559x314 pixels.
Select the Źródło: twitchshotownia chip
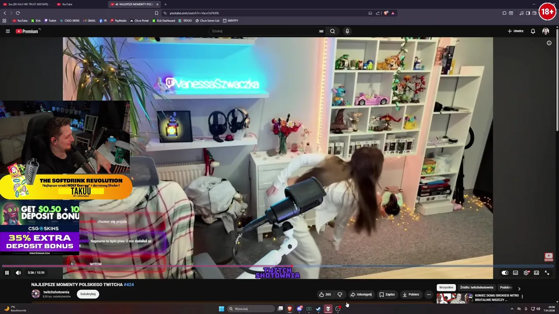[x=476, y=287]
